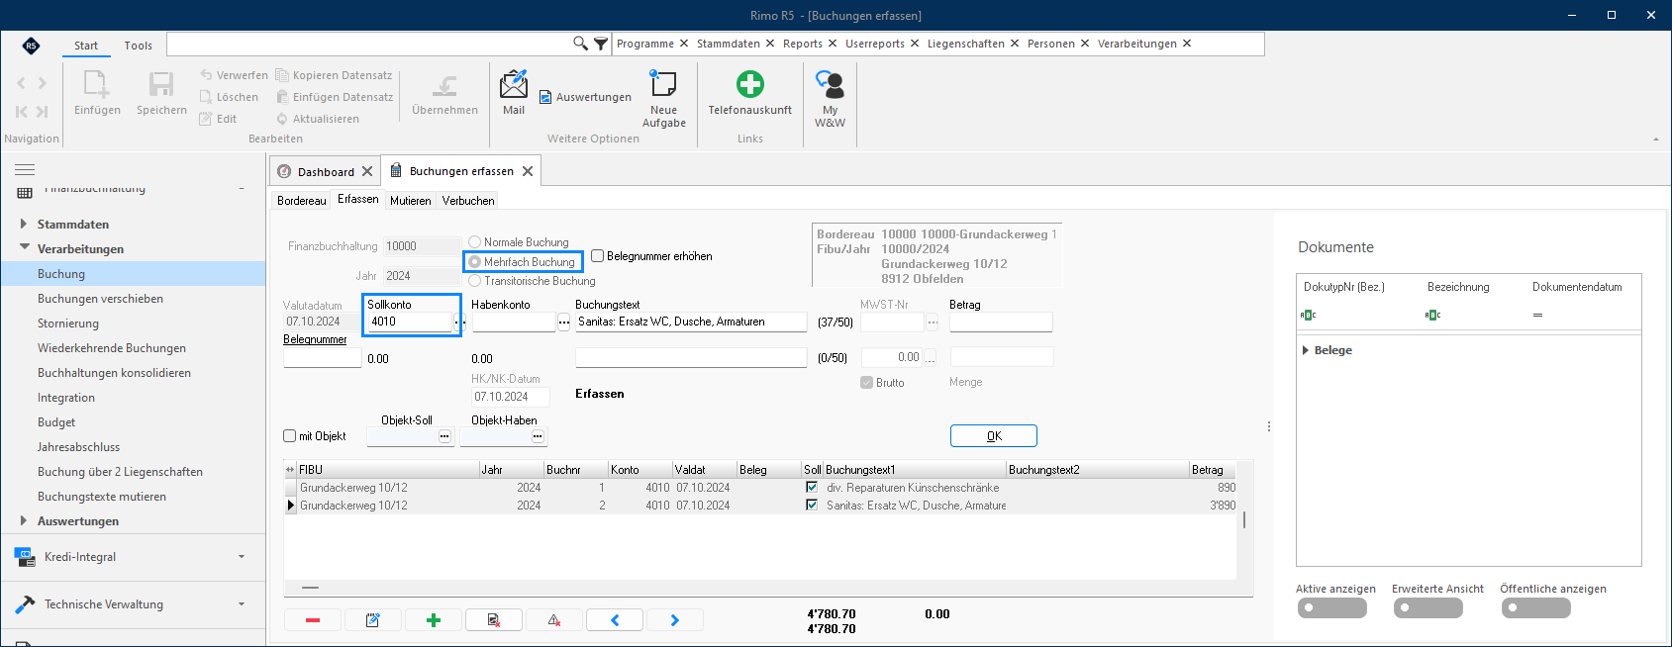Select Normale Buchung radio button
1672x647 pixels.
click(x=475, y=242)
